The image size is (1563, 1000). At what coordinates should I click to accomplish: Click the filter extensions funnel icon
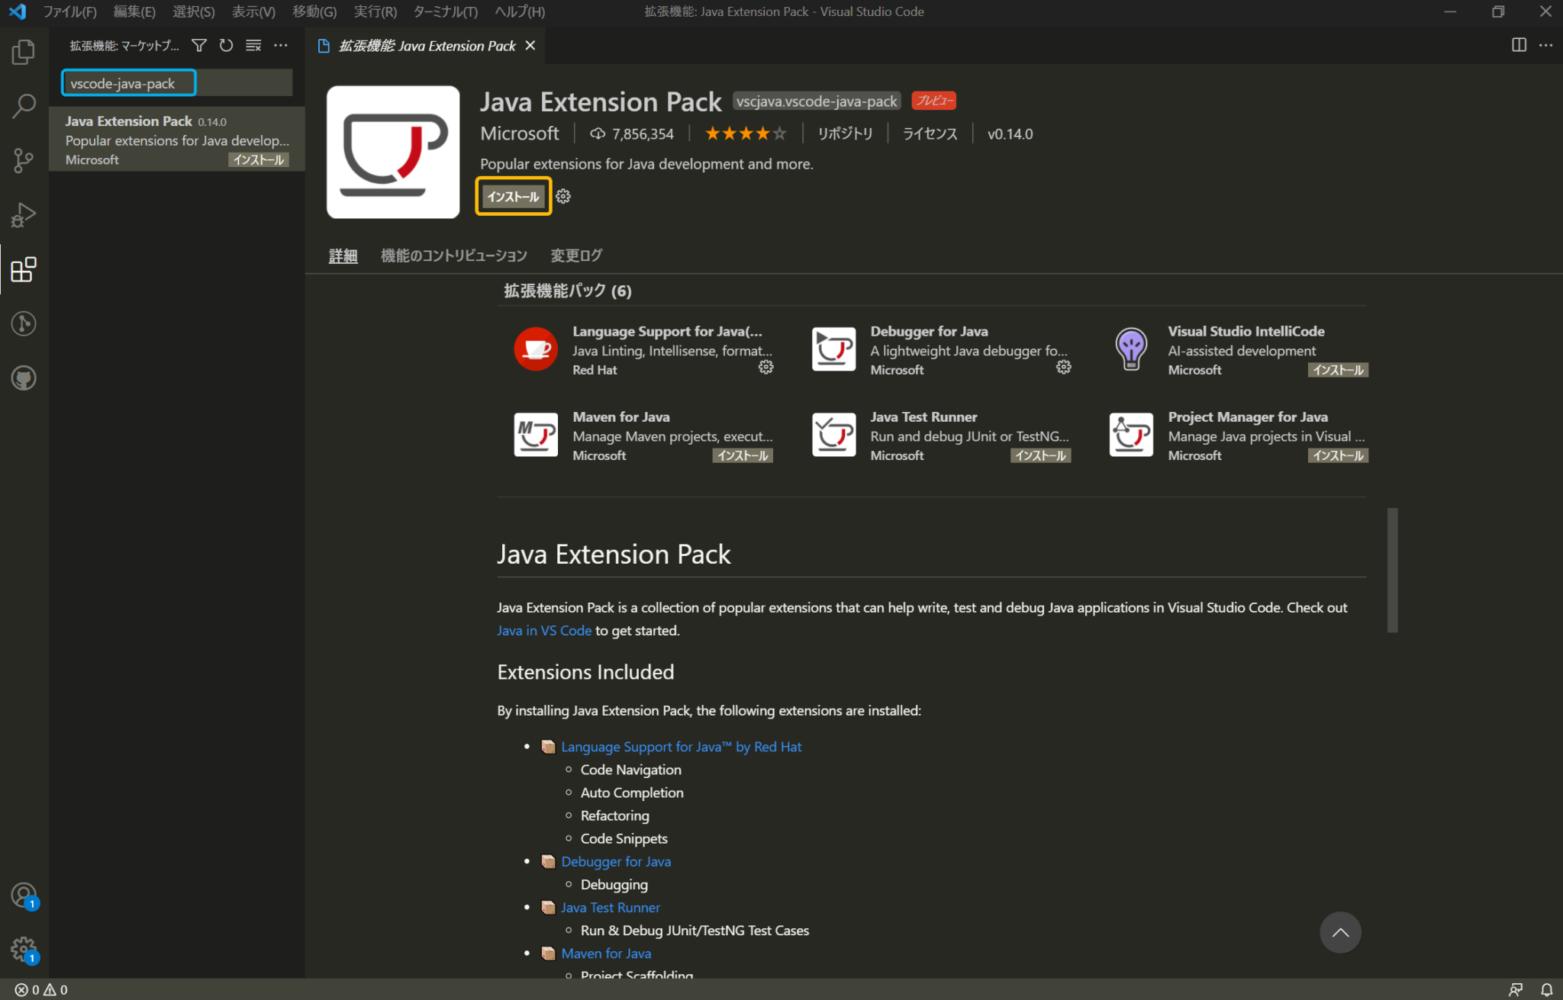199,46
